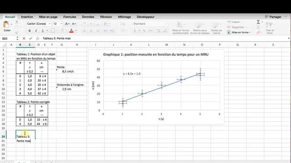Center cell text horizontally
The height and width of the screenshot is (163, 291).
click(91, 31)
